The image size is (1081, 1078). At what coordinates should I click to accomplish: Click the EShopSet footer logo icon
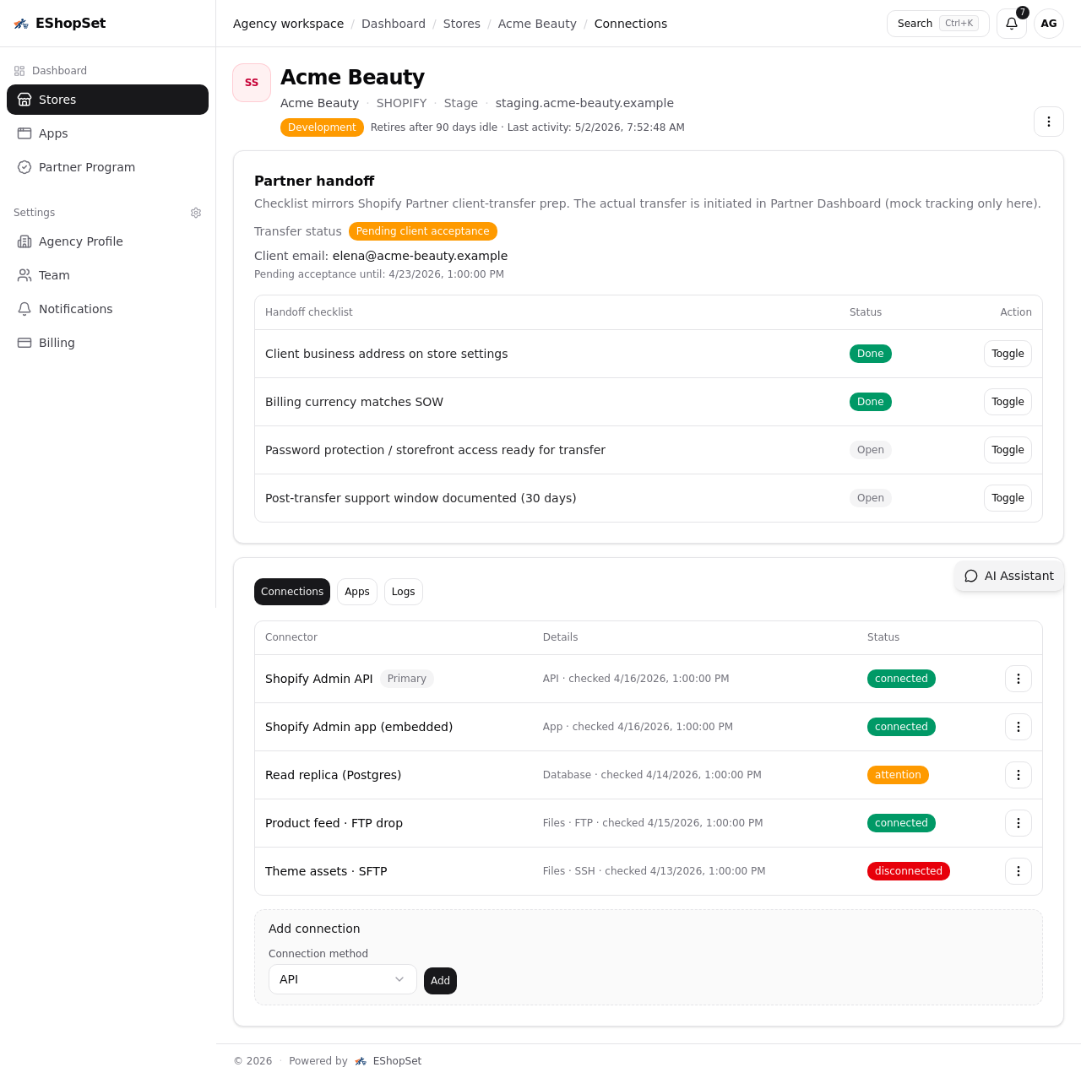[361, 1061]
